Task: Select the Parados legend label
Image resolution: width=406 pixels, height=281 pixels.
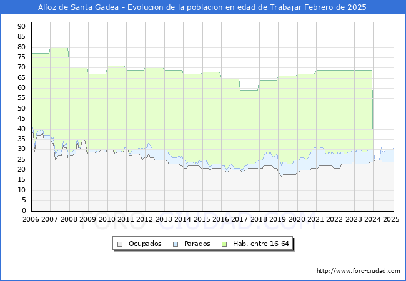Action: point(197,244)
